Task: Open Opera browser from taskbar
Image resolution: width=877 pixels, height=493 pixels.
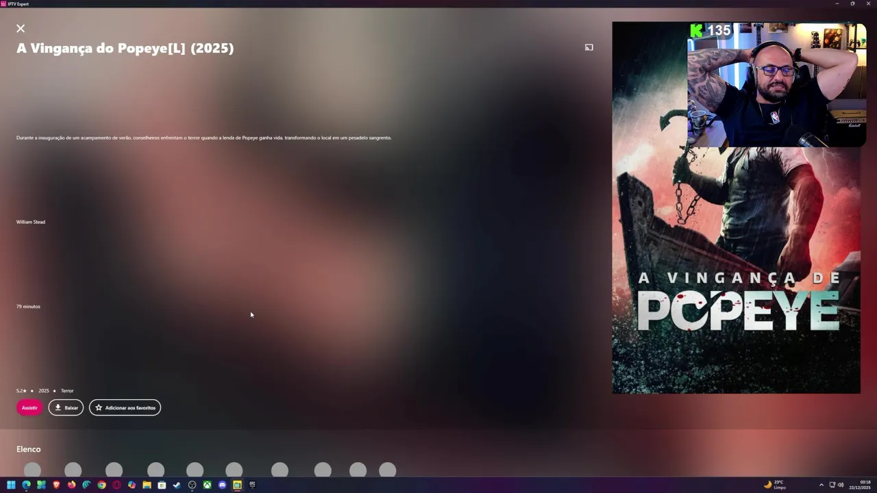Action: pos(116,485)
